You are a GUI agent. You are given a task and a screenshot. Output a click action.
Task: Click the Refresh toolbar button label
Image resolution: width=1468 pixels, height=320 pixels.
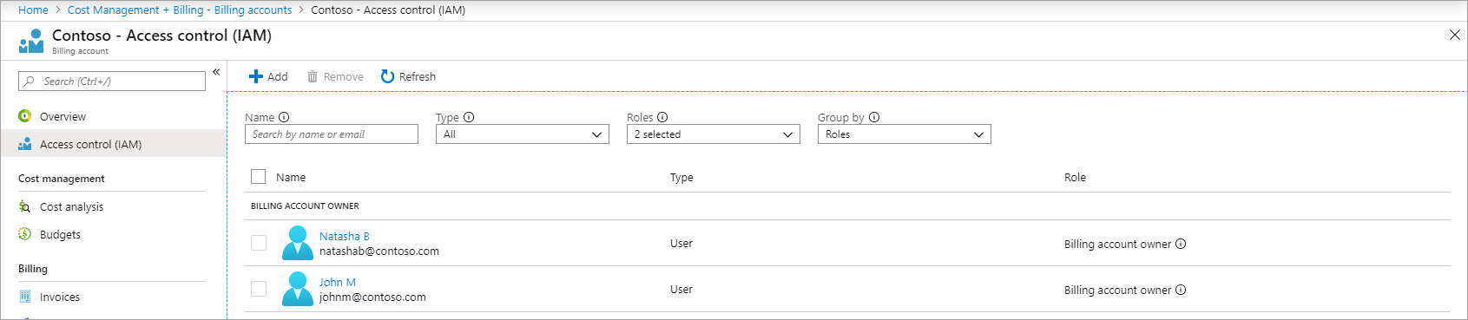tap(418, 76)
